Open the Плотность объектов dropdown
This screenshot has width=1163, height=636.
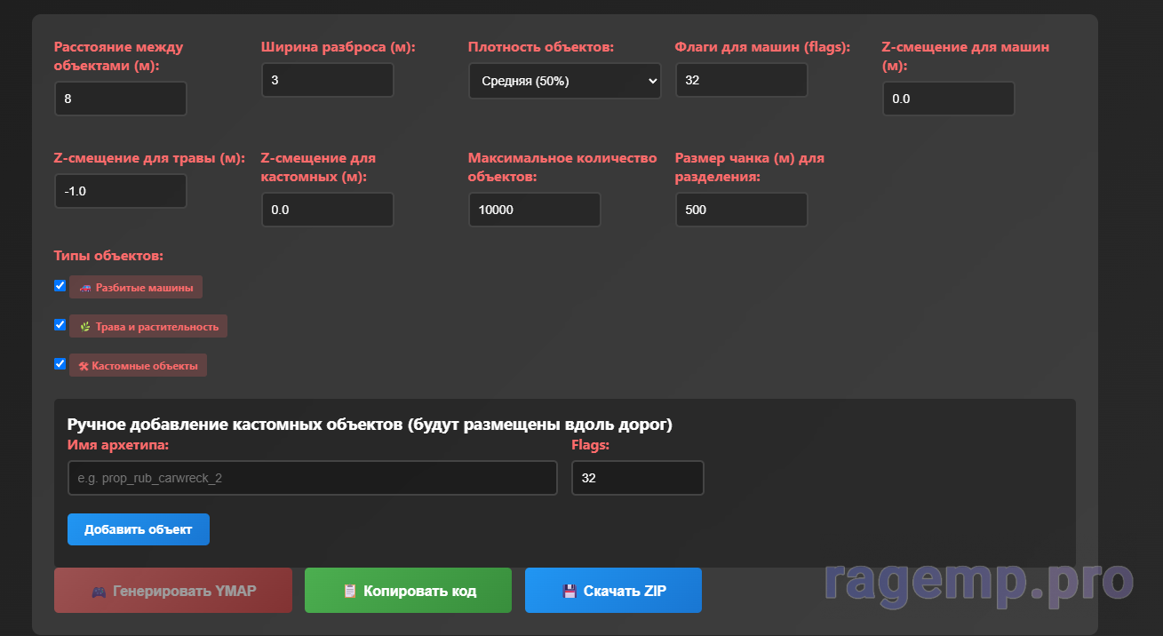[564, 81]
